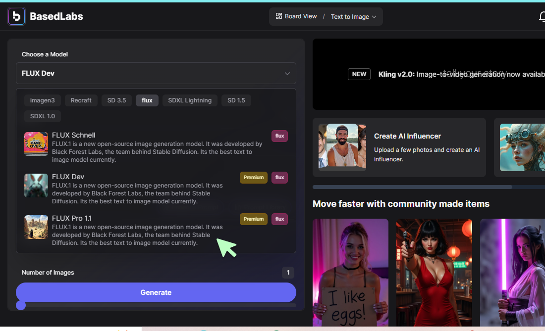Open the notification bell icon

[542, 16]
